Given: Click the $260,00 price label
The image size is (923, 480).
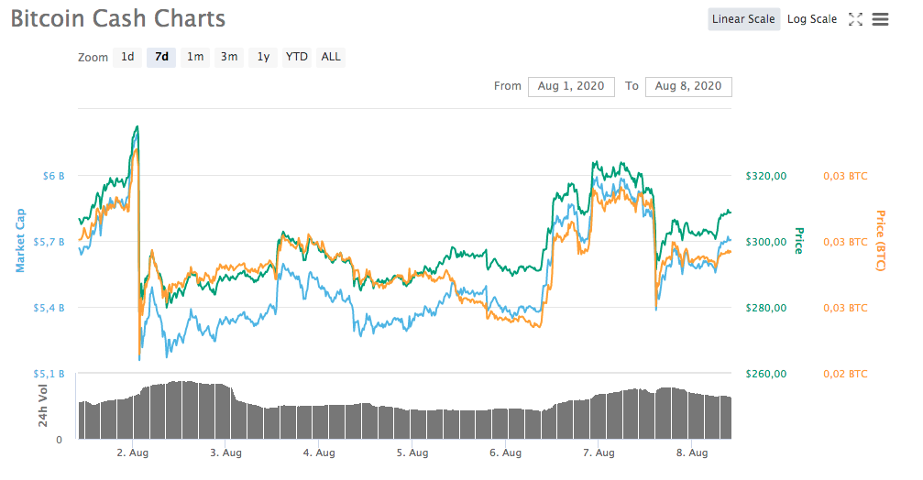Looking at the screenshot, I should point(766,374).
